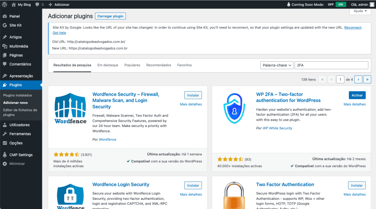Open the WP White Security author link
Image resolution: width=376 pixels, height=209 pixels.
coord(278,128)
